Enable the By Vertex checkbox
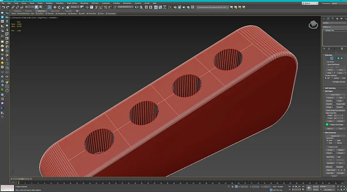347x192 pixels. tap(326, 62)
